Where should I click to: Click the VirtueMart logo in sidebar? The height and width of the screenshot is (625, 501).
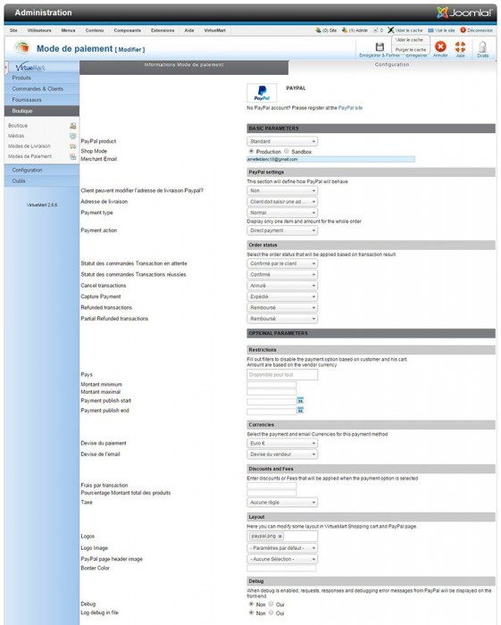29,67
